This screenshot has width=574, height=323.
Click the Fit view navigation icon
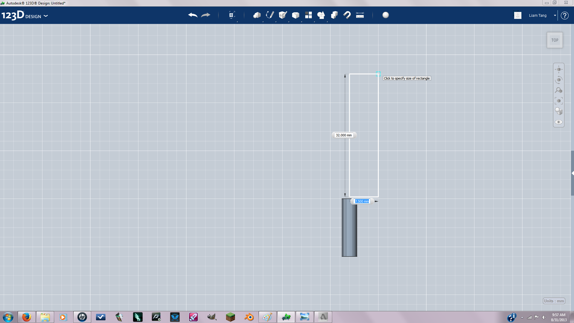[559, 101]
